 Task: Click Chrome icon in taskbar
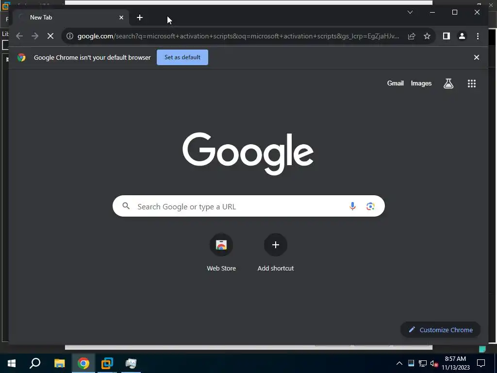coord(83,363)
